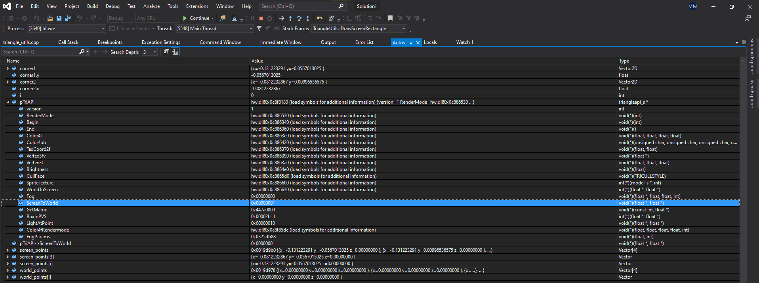
Task: Open the Search Depth dropdown
Action: [149, 52]
